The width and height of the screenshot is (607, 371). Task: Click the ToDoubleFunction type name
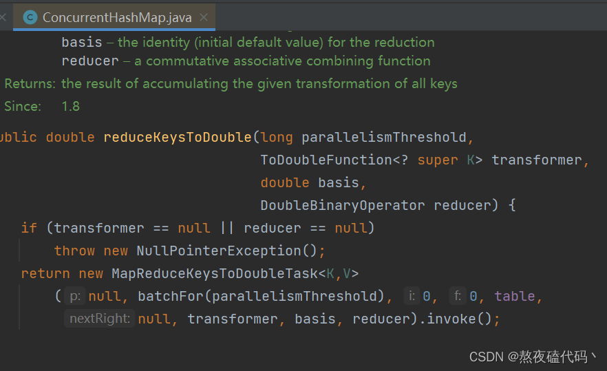(326, 160)
